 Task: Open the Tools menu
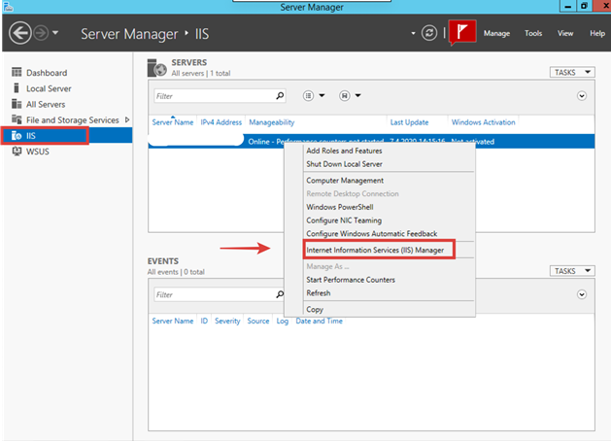click(533, 33)
